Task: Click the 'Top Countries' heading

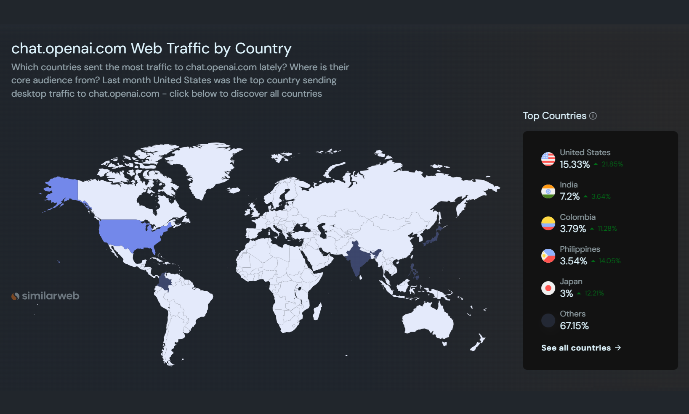Action: click(x=554, y=116)
